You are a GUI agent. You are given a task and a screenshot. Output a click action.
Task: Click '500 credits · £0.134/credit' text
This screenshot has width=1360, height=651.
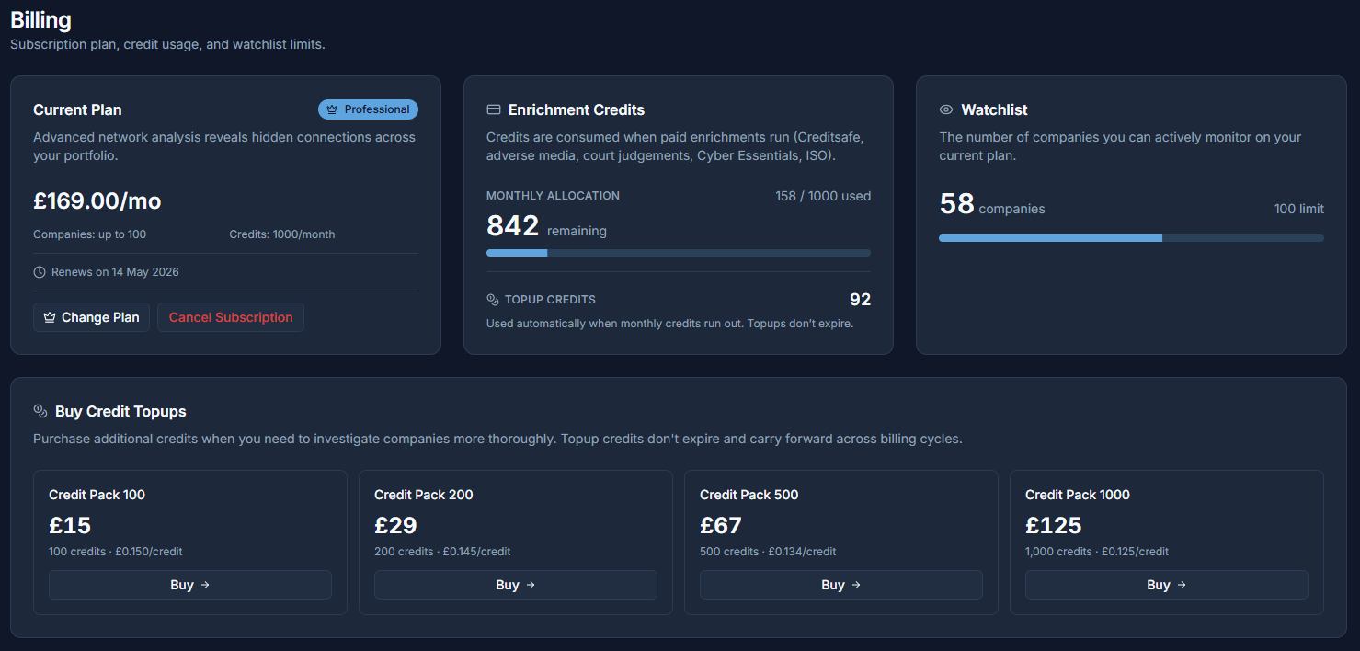(768, 552)
